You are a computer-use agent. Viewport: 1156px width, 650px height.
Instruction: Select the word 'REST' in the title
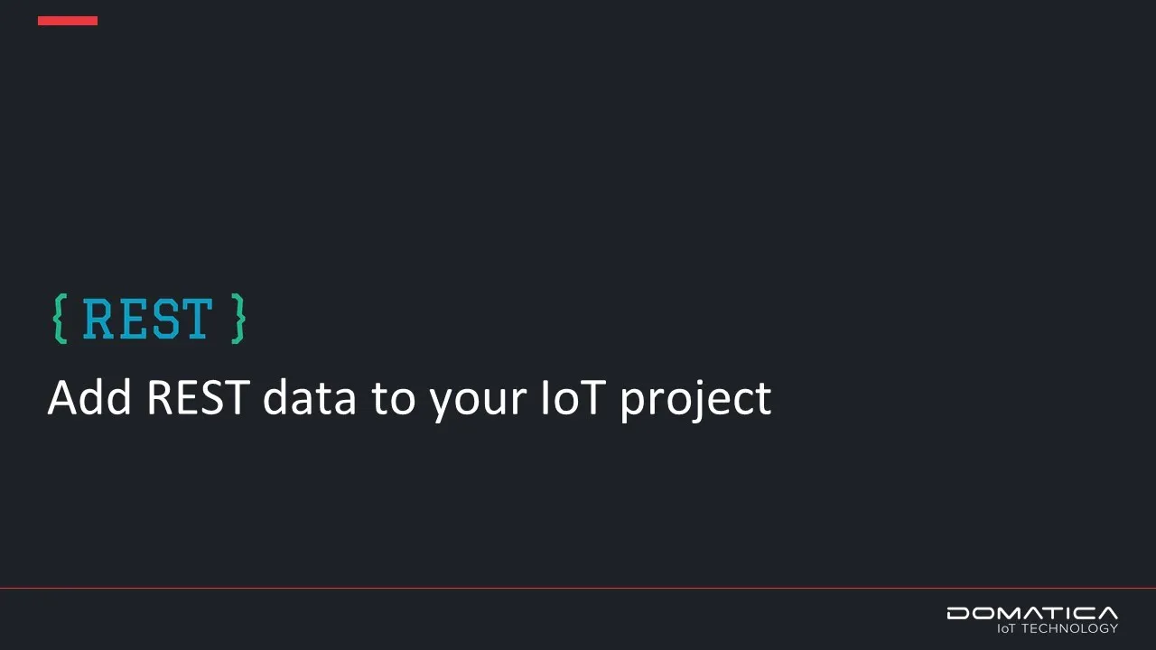tap(198, 397)
